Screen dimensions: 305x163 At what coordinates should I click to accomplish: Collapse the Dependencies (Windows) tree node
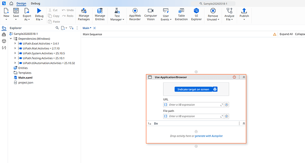coord(11,39)
